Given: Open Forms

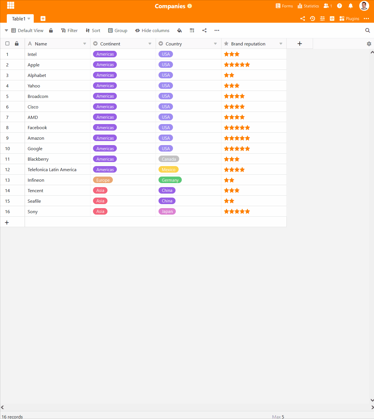Looking at the screenshot, I should click(x=284, y=6).
